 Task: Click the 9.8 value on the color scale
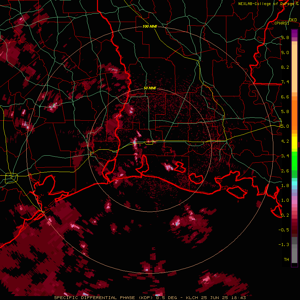click(x=285, y=37)
